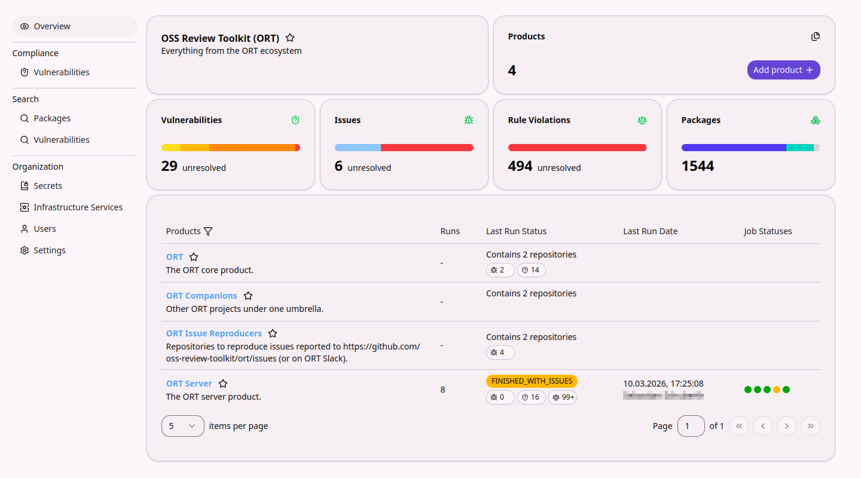Open the ORT Companions product link
The width and height of the screenshot is (861, 478).
point(201,296)
